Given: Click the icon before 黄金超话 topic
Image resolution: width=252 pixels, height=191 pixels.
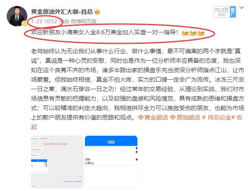Looking at the screenshot, I should point(141,118).
